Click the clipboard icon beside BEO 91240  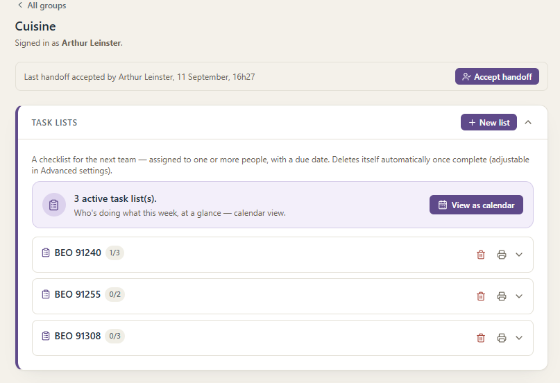click(x=46, y=253)
